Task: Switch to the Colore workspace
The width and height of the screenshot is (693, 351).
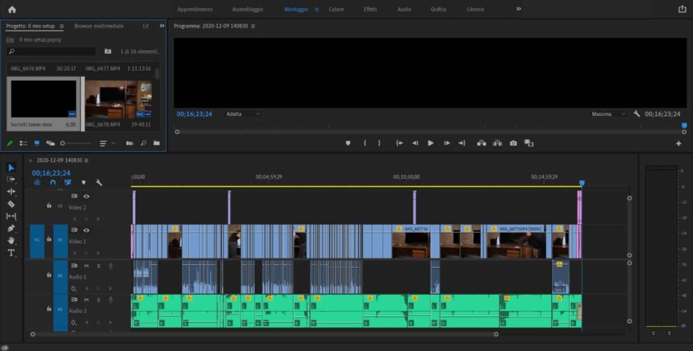Action: click(x=336, y=9)
